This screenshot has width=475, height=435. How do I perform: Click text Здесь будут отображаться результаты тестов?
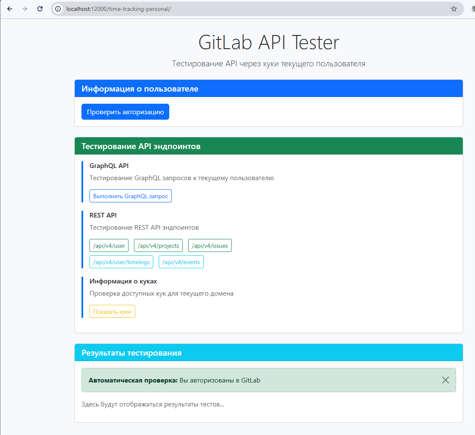(x=153, y=404)
